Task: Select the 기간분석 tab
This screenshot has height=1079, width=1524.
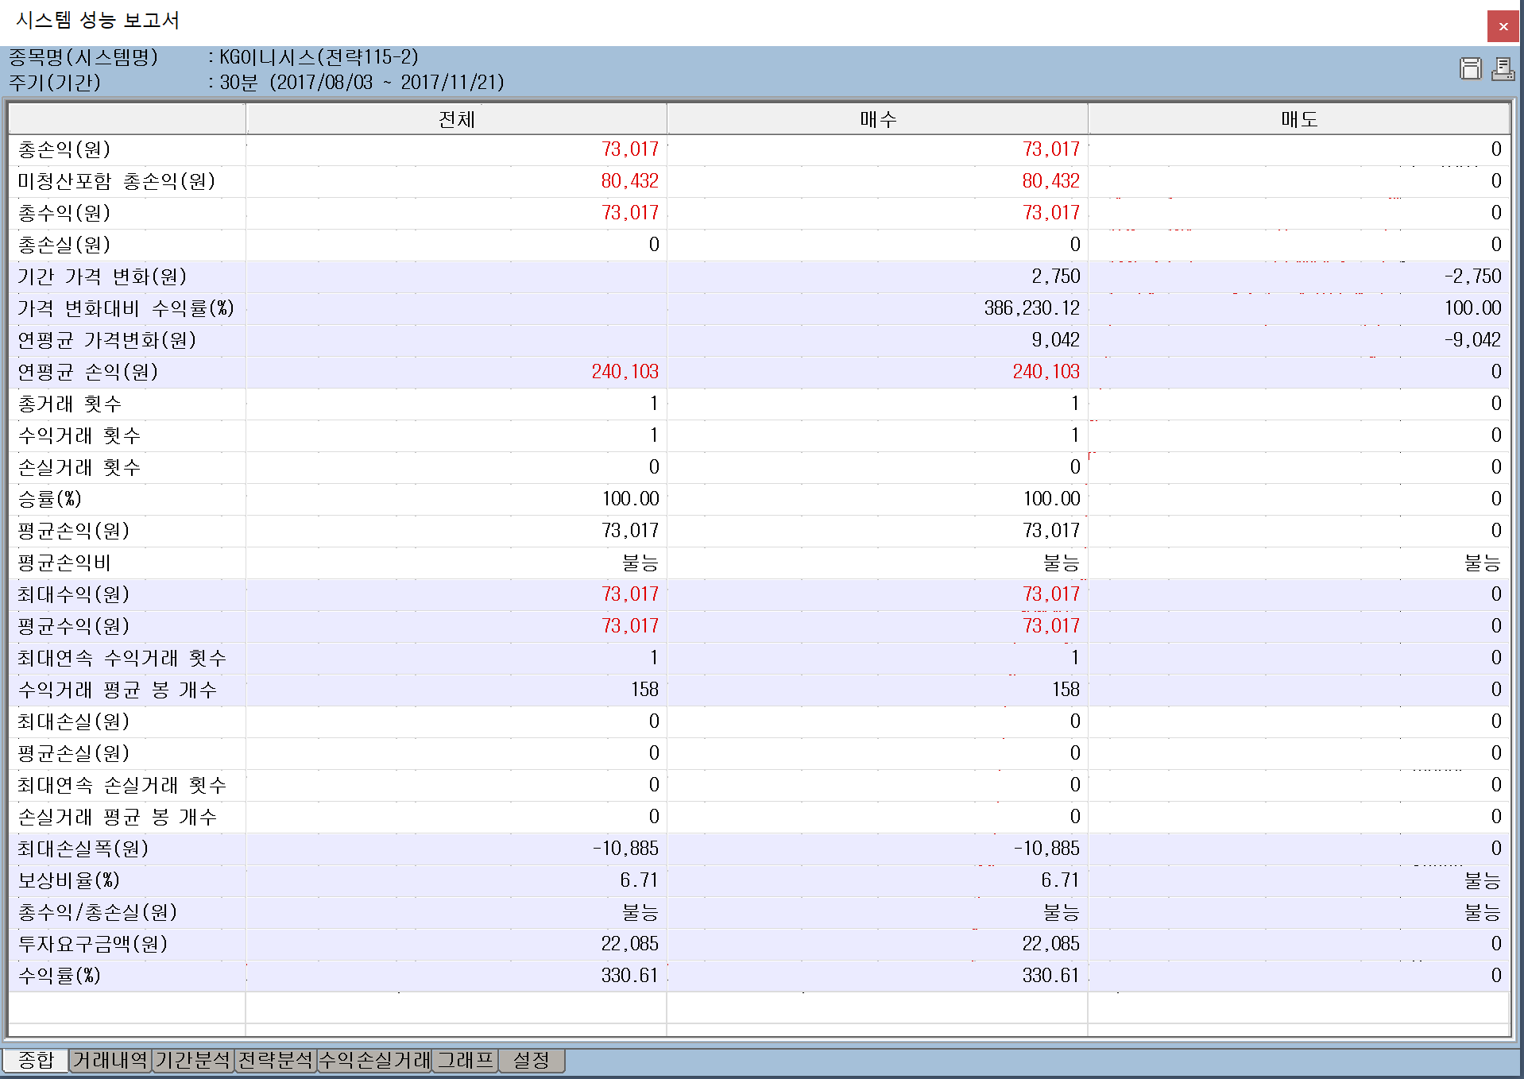Action: click(x=193, y=1060)
